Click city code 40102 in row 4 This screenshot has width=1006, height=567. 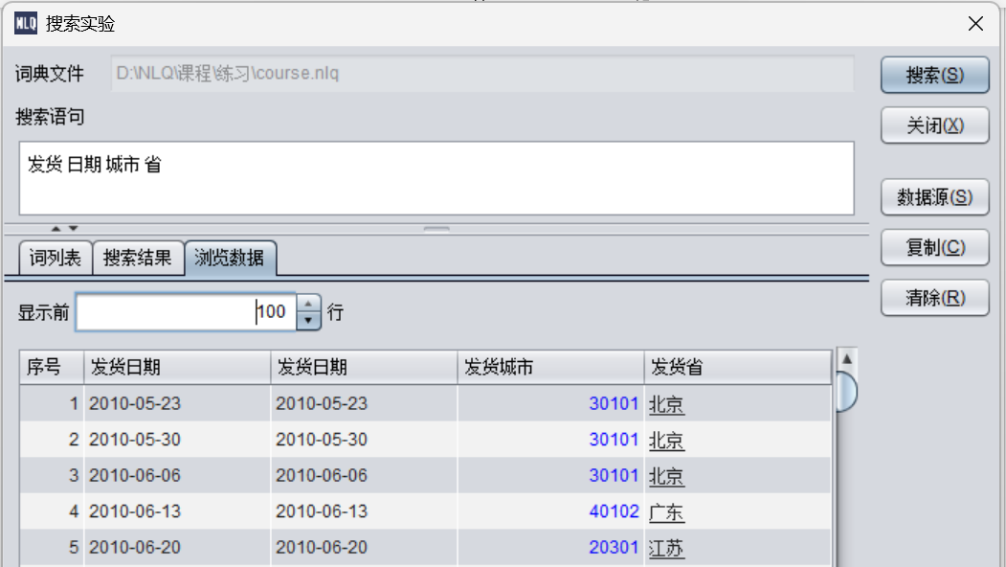click(614, 511)
